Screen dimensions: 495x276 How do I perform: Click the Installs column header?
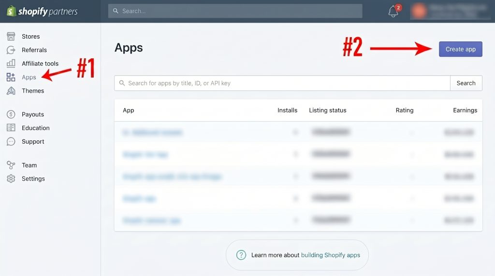pos(287,110)
